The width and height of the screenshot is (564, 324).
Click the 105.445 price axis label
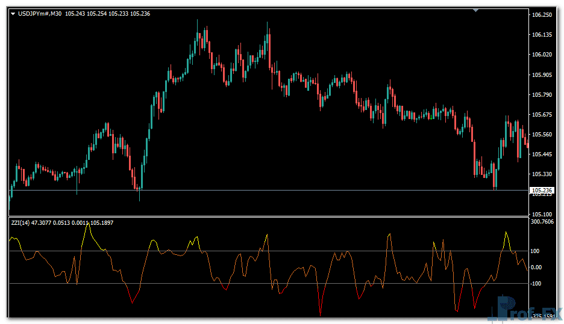[542, 154]
